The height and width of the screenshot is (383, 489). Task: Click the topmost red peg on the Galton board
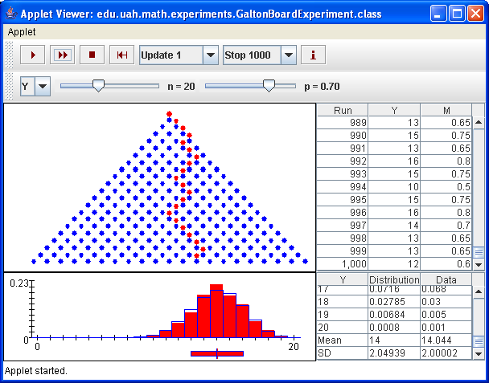(170, 114)
